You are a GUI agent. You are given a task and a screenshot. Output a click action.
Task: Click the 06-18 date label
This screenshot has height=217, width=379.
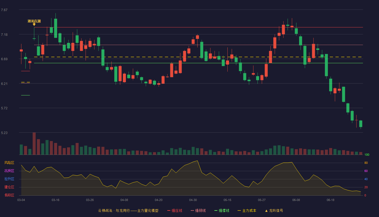pos(331,200)
